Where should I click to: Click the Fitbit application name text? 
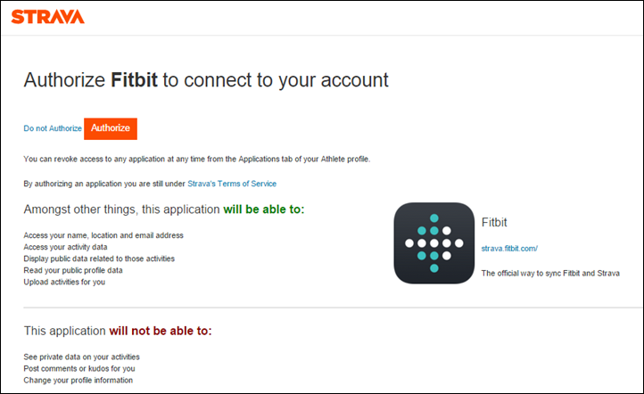[x=494, y=223]
